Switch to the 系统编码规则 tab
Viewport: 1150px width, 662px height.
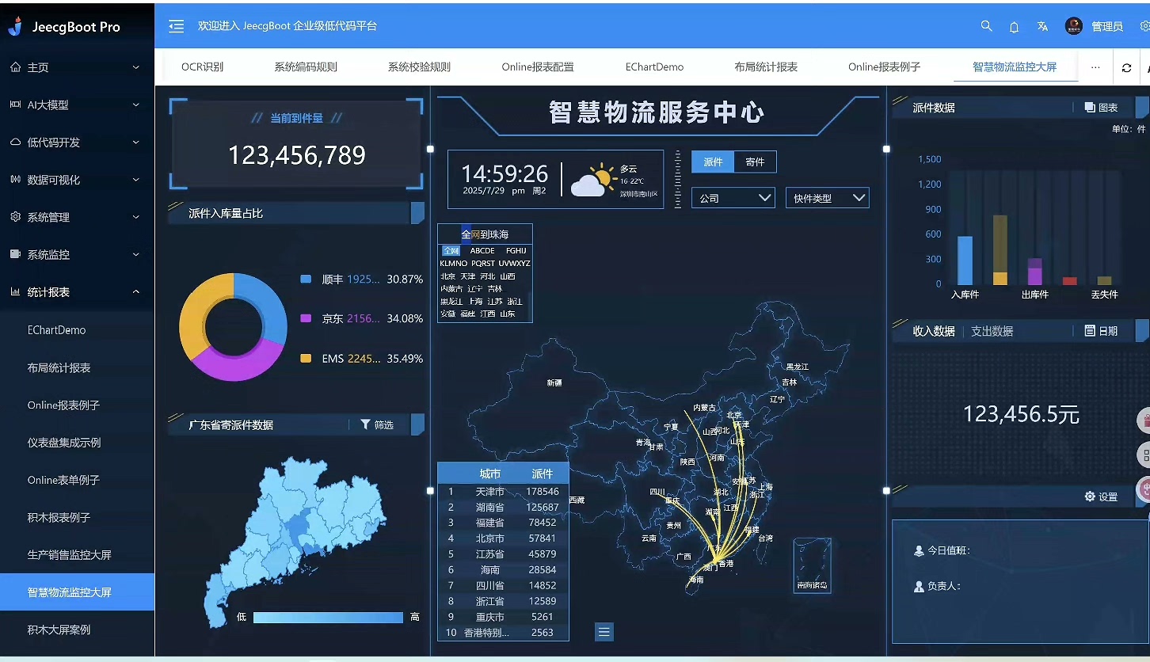click(306, 67)
